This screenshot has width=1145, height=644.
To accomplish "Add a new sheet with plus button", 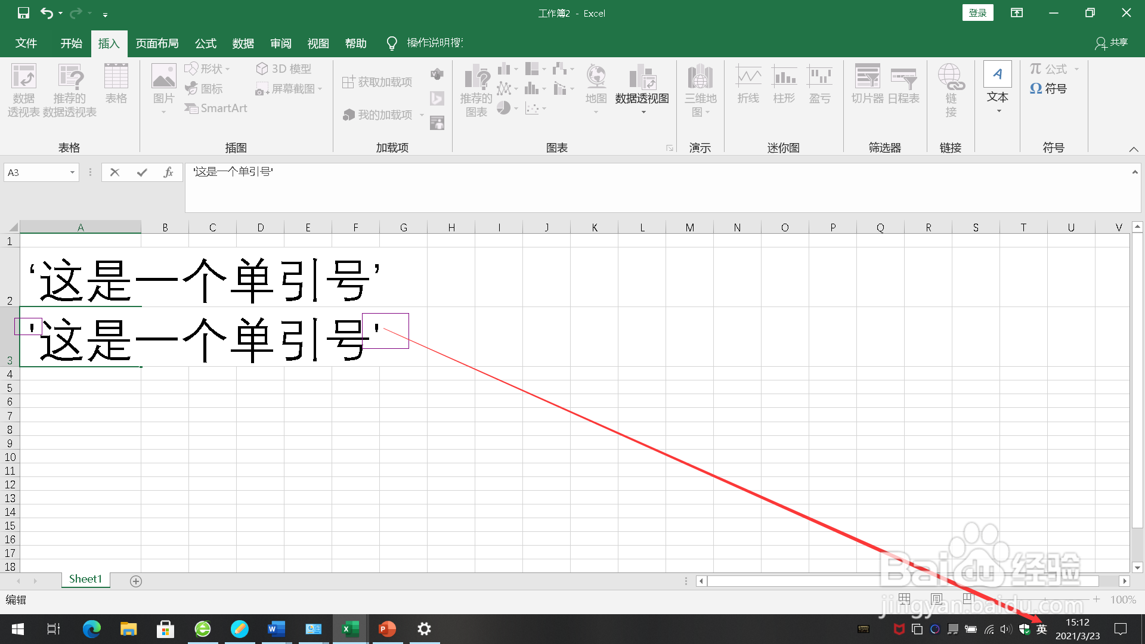I will click(x=136, y=581).
